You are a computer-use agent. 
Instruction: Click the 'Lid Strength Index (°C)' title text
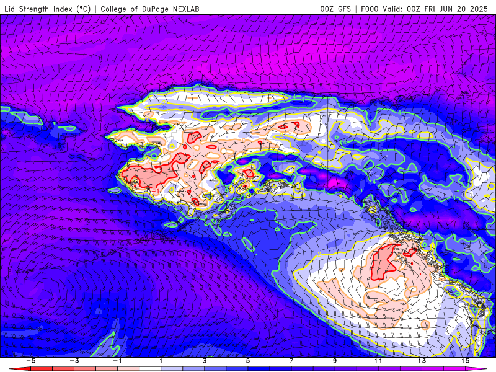click(48, 9)
